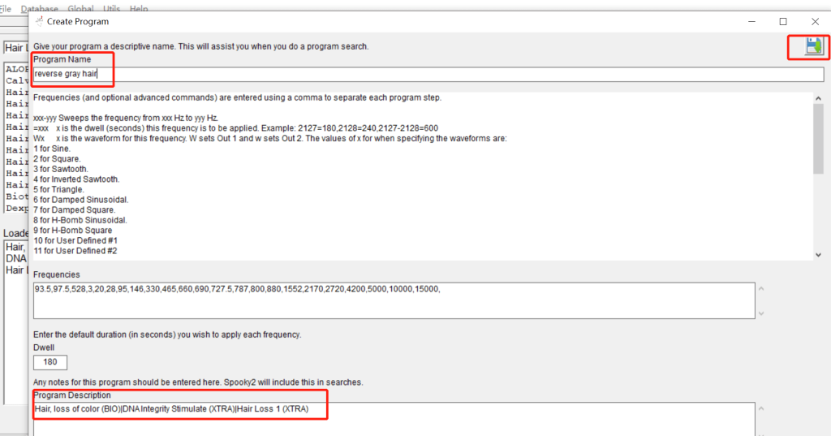The image size is (831, 436).
Task: Close the Create Program dialog
Action: 815,22
